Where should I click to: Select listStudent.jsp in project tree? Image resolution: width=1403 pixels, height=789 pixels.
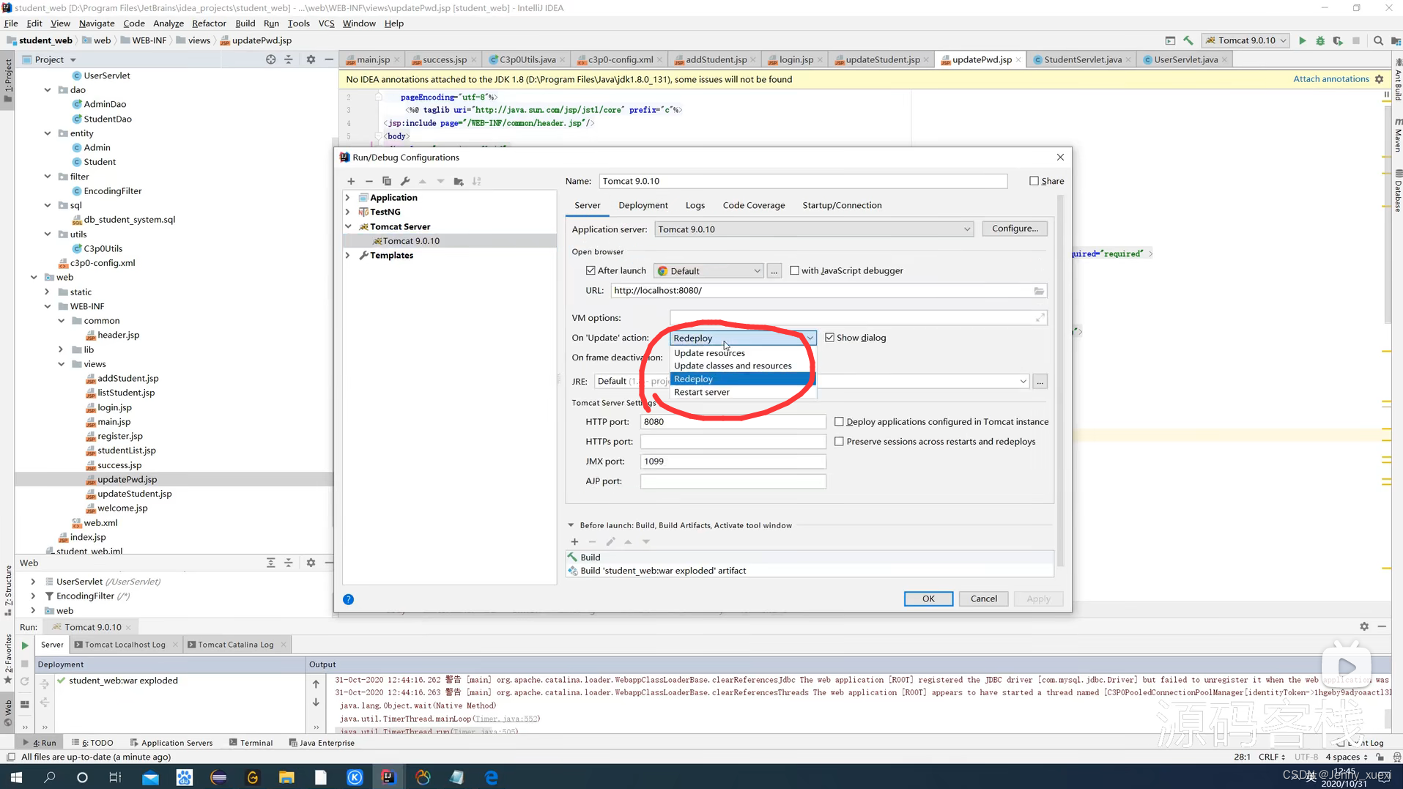126,393
